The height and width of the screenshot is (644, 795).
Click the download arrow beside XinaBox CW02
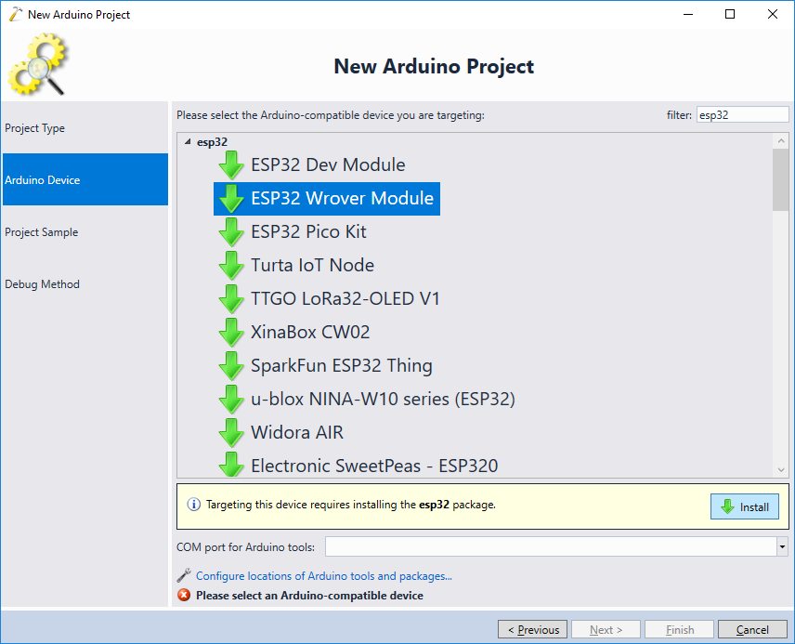[x=231, y=333]
